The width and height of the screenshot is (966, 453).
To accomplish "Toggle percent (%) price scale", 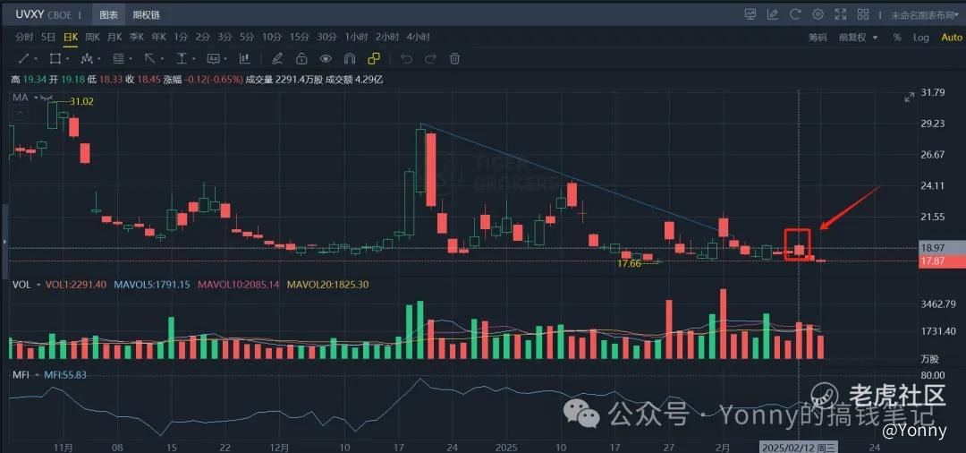I will pos(897,37).
